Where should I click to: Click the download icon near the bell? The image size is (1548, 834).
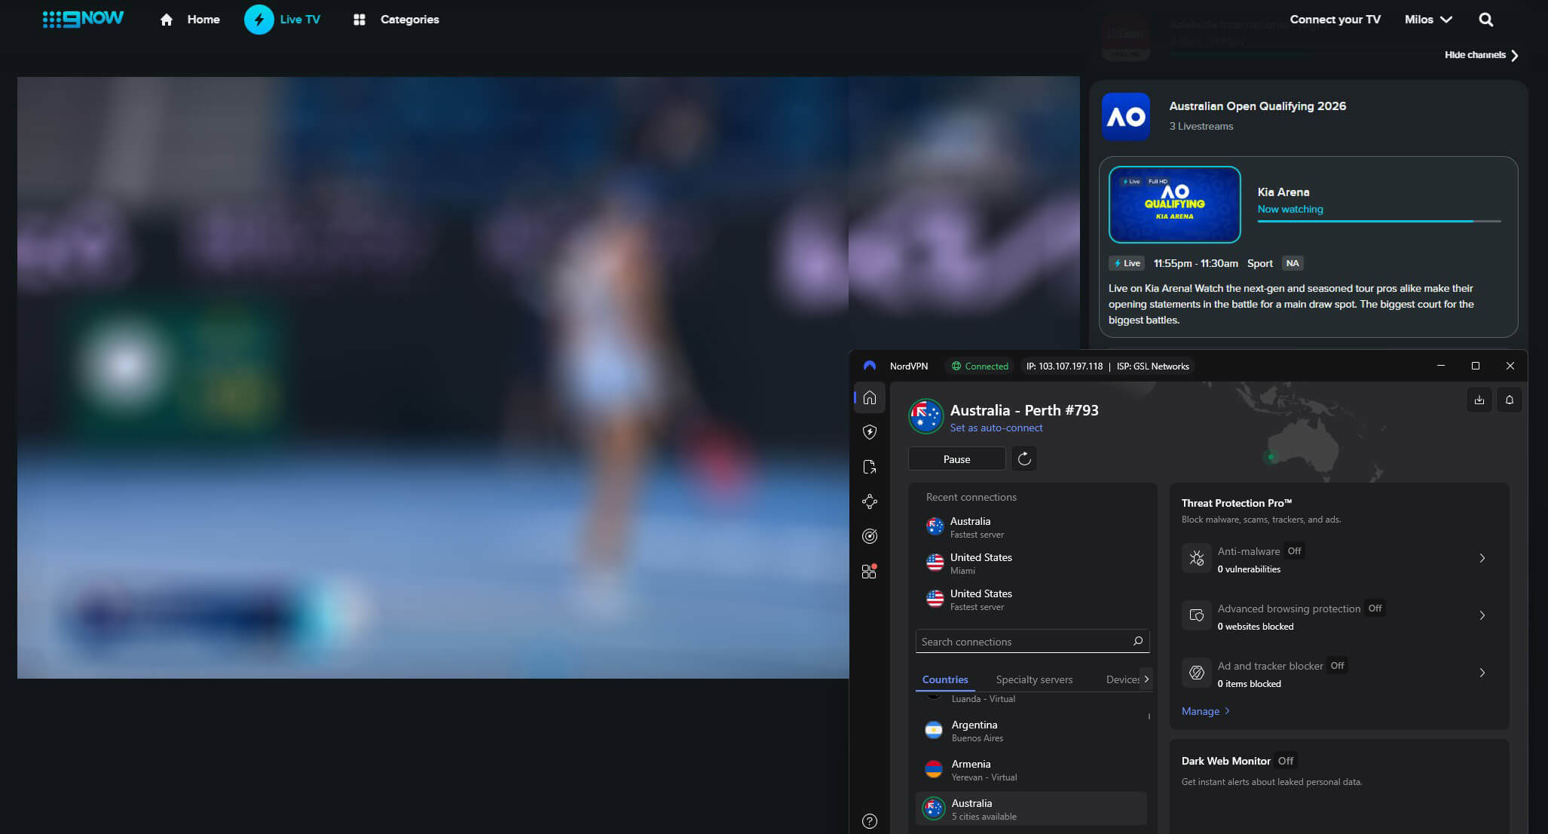click(1479, 400)
